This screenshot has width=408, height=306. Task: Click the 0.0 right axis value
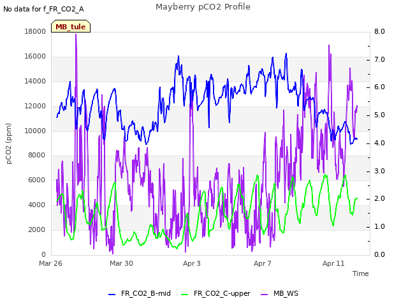pyautogui.click(x=379, y=254)
